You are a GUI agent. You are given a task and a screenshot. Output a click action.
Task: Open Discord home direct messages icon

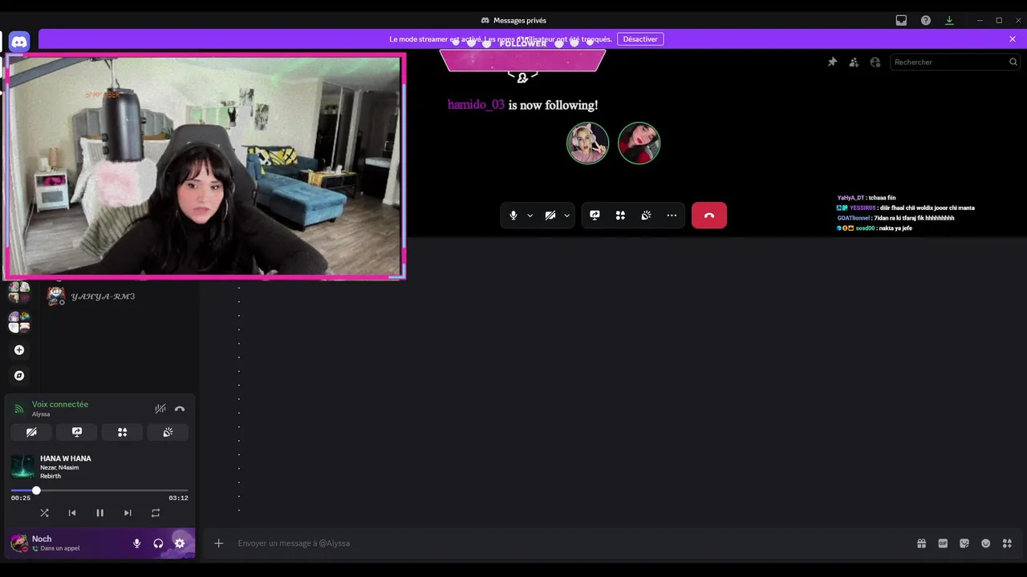coord(19,42)
